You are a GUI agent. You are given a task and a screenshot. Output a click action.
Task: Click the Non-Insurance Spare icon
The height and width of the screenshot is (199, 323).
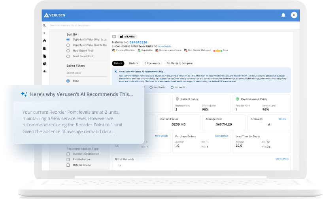[x=157, y=50]
